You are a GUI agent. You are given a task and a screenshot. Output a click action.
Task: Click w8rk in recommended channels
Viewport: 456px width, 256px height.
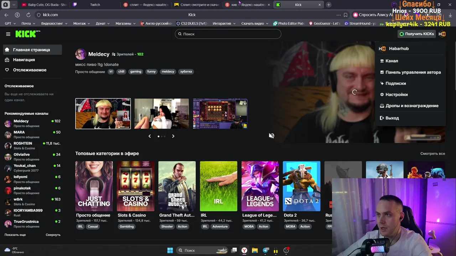click(32, 202)
